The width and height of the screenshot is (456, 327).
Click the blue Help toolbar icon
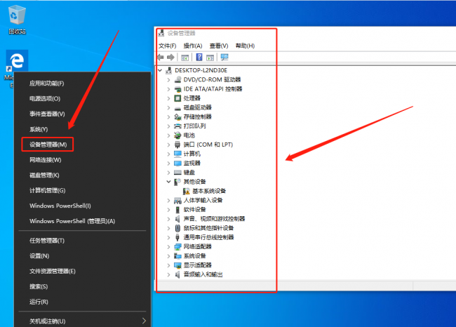click(x=199, y=58)
